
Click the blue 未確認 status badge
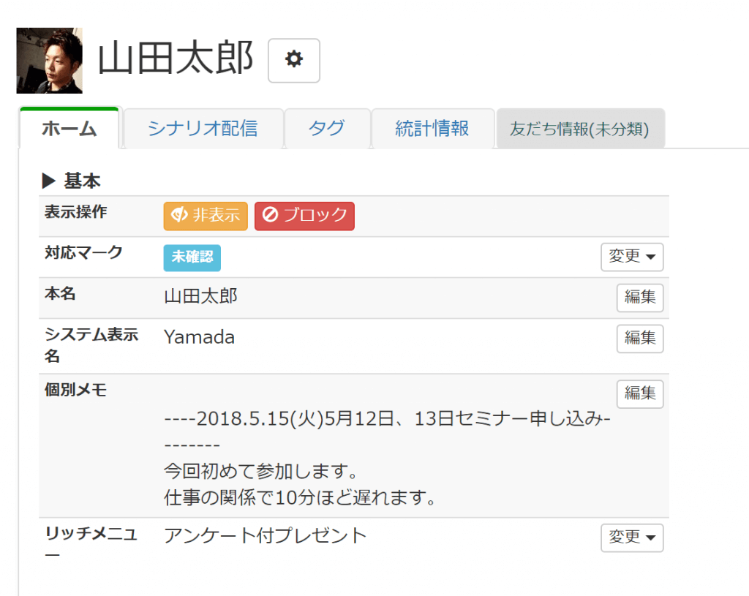pyautogui.click(x=192, y=257)
